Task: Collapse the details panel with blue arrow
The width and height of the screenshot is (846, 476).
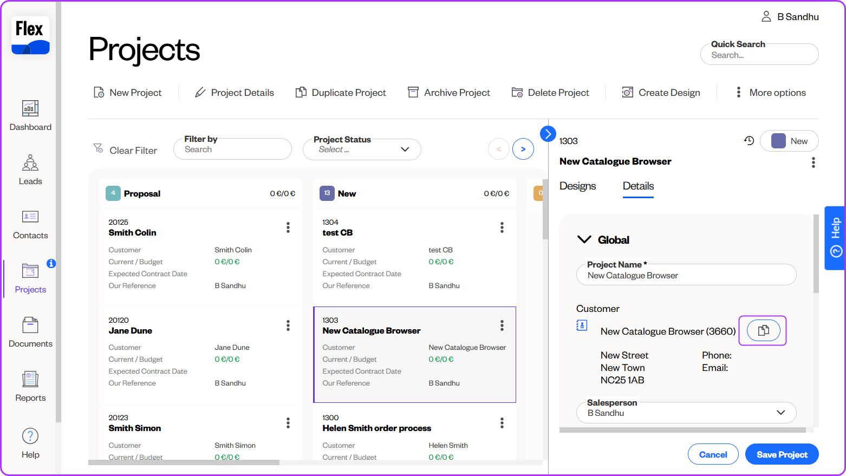Action: pos(548,133)
